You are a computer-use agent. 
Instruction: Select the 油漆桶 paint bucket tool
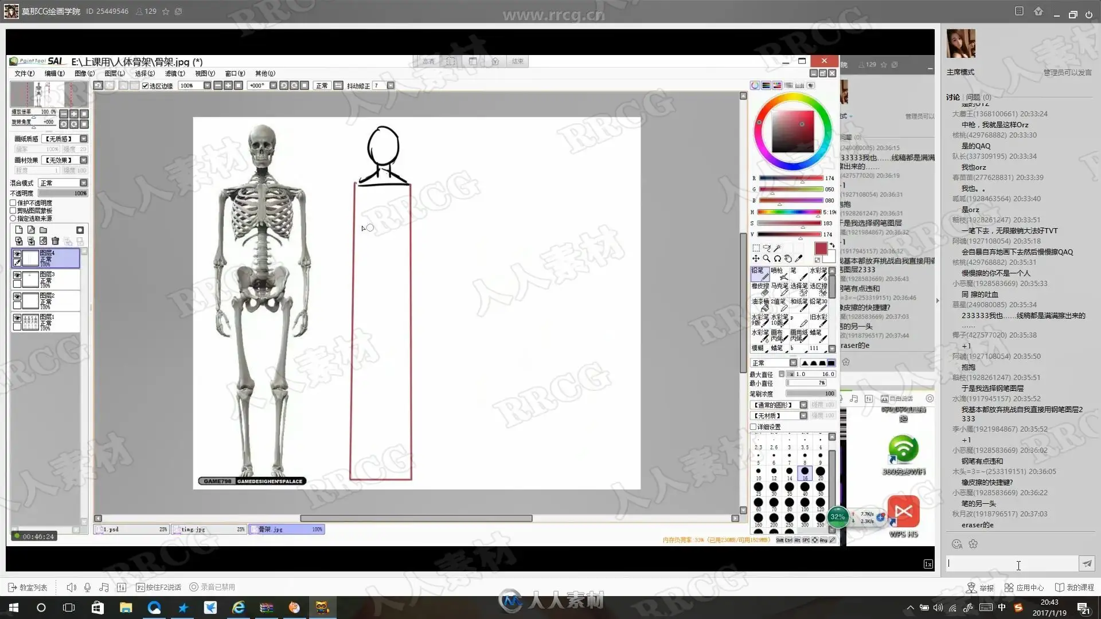pyautogui.click(x=760, y=304)
